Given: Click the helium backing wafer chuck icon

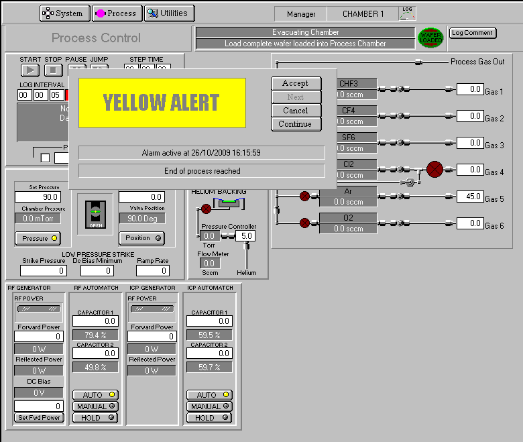Looking at the screenshot, I should pos(230,202).
